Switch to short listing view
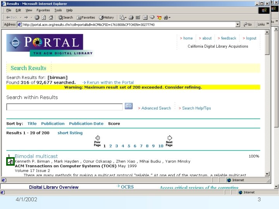The width and height of the screenshot is (279, 209). 70,133
